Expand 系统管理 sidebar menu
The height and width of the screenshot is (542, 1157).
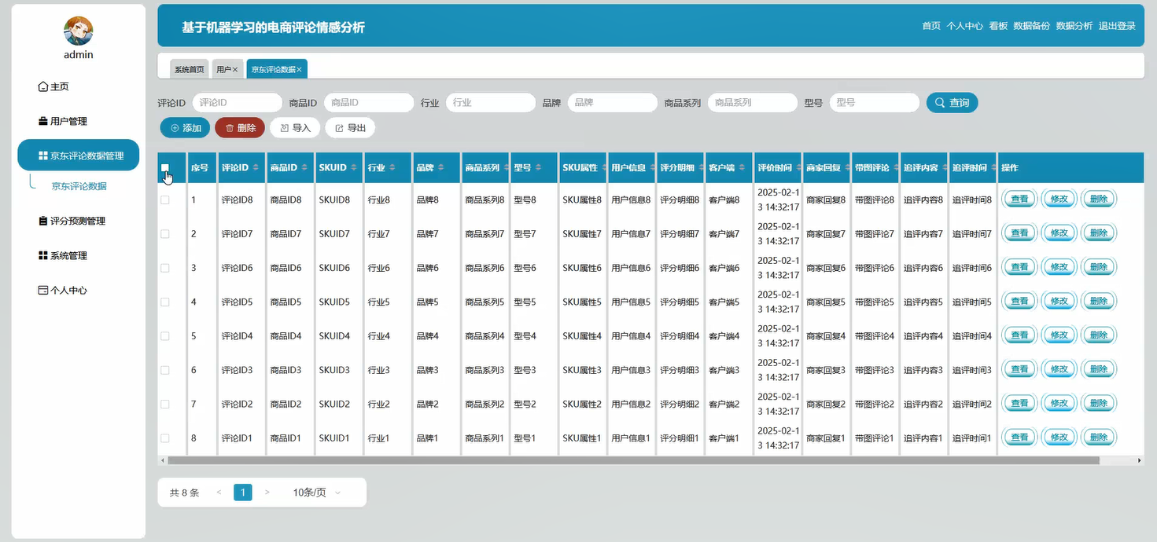pos(62,255)
